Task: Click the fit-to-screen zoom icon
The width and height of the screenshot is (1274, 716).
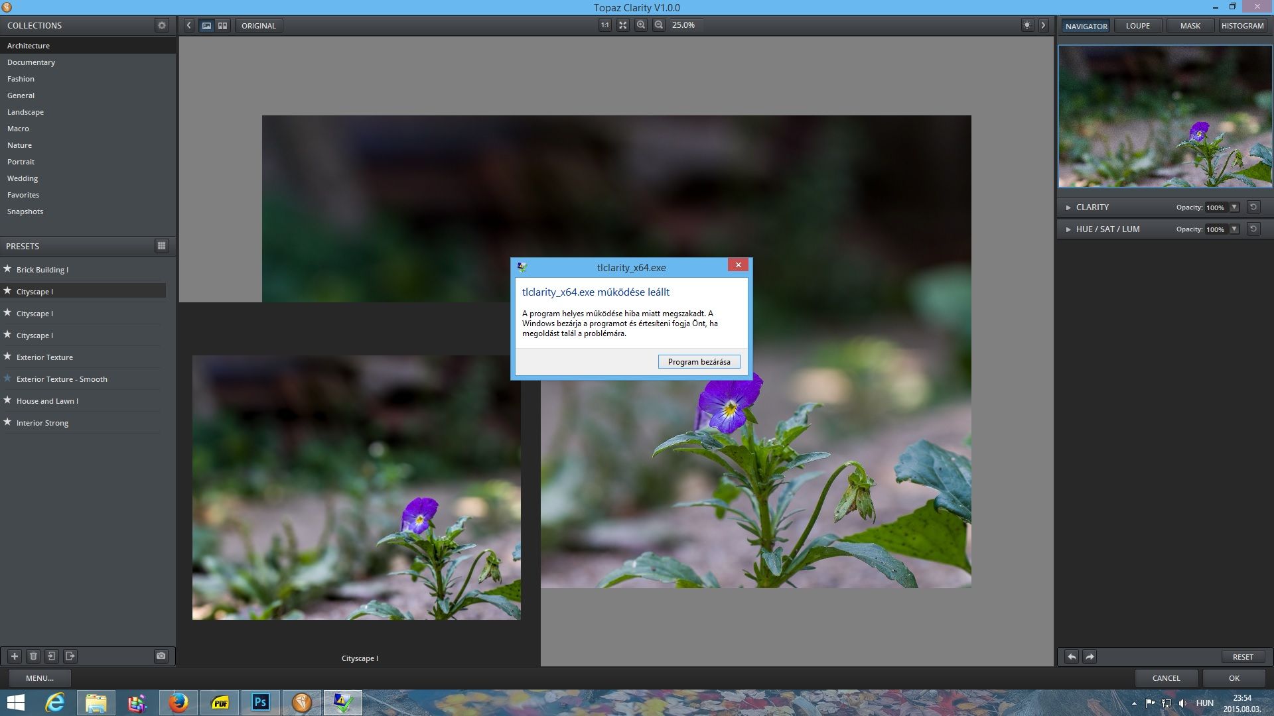Action: [622, 25]
